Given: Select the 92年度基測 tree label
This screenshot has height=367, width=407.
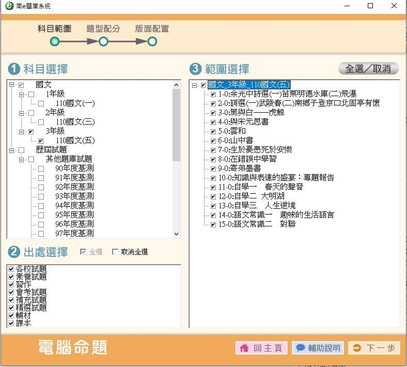Looking at the screenshot, I should (x=74, y=187).
